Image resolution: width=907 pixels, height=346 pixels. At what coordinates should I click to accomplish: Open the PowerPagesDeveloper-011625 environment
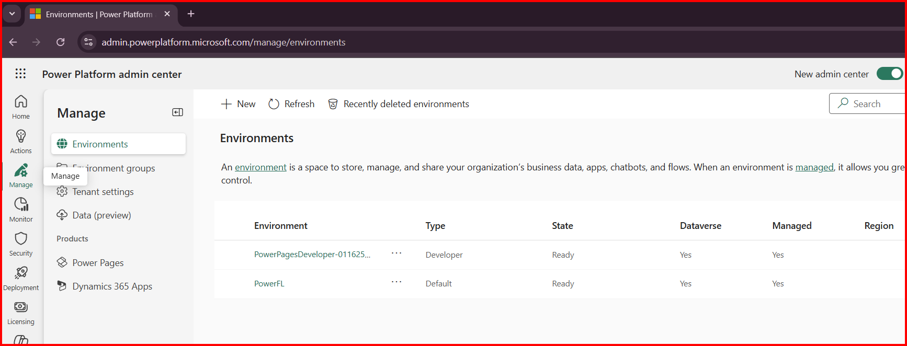(312, 255)
